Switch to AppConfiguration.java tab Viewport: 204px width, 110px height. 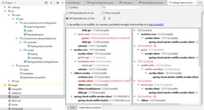point(101,3)
